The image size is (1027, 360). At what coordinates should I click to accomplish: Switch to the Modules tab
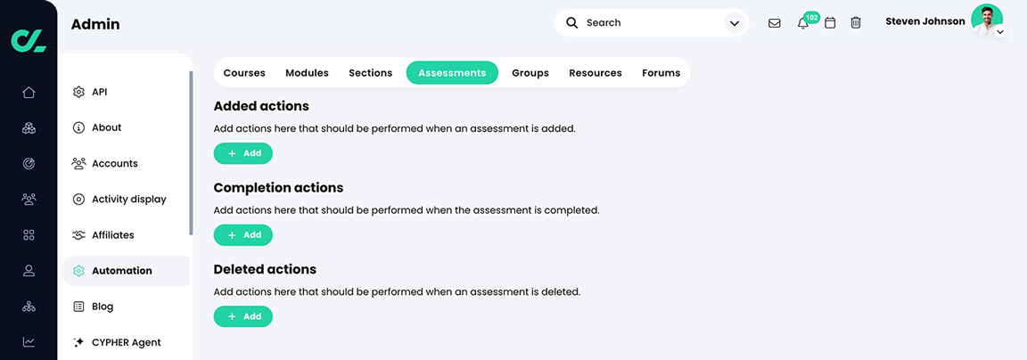(308, 73)
